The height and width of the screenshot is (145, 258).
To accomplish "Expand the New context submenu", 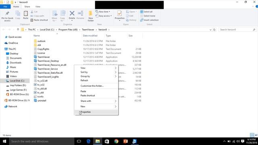I will point(96,106).
